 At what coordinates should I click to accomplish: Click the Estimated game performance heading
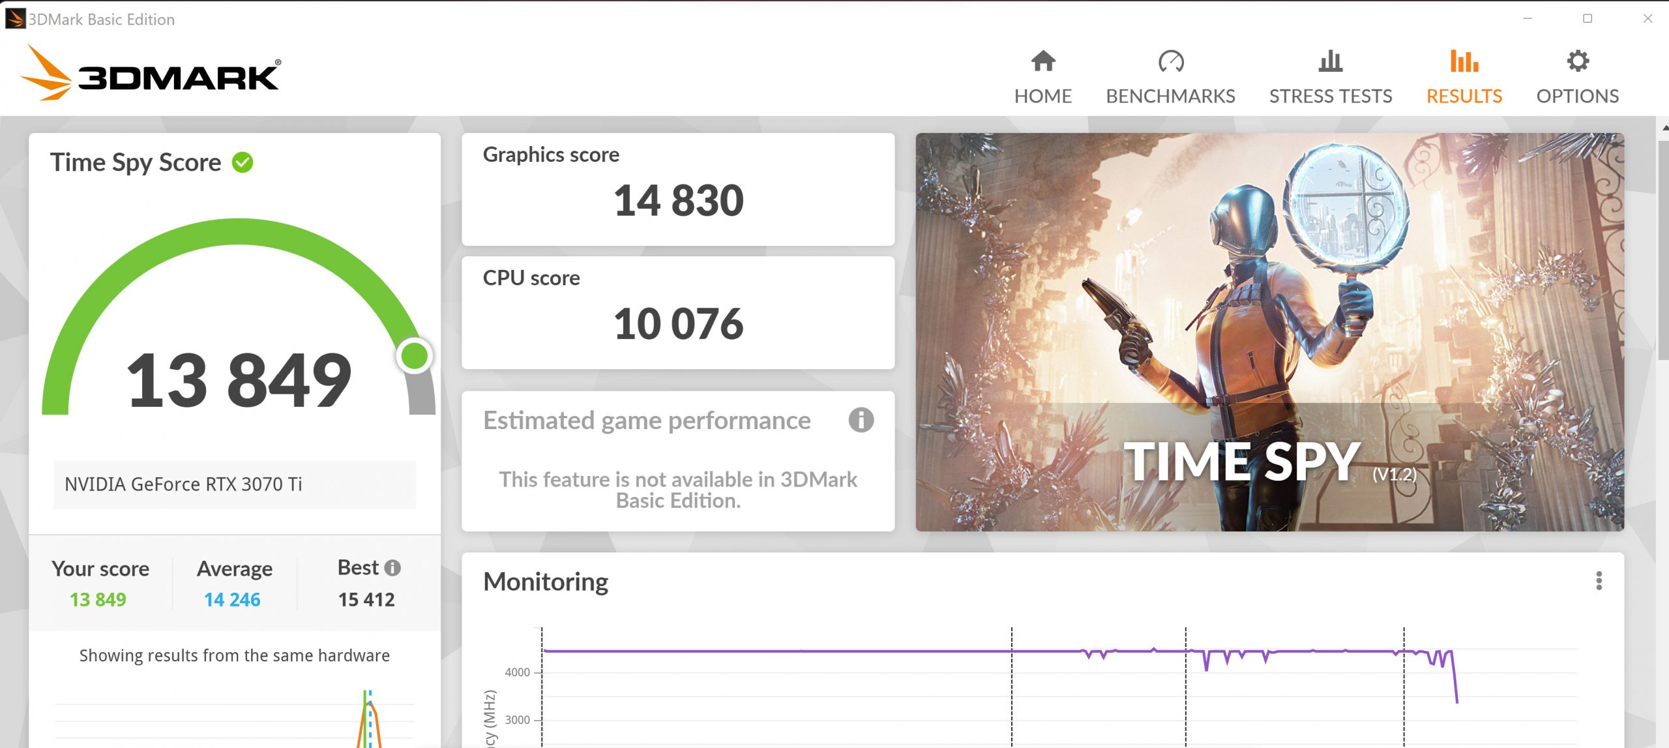pyautogui.click(x=647, y=421)
